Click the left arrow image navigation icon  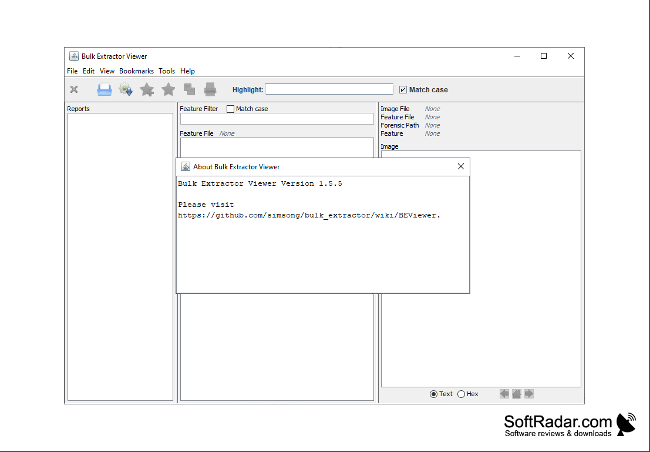(x=504, y=394)
